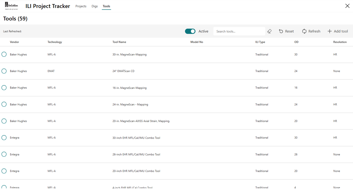
Task: Click the EMAT technology cell
Action: click(51, 71)
